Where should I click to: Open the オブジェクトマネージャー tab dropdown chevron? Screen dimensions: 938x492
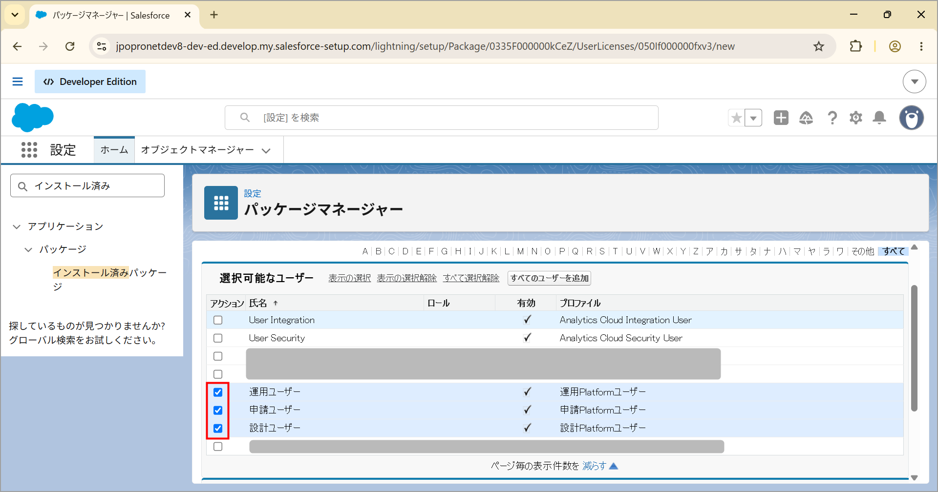click(266, 151)
